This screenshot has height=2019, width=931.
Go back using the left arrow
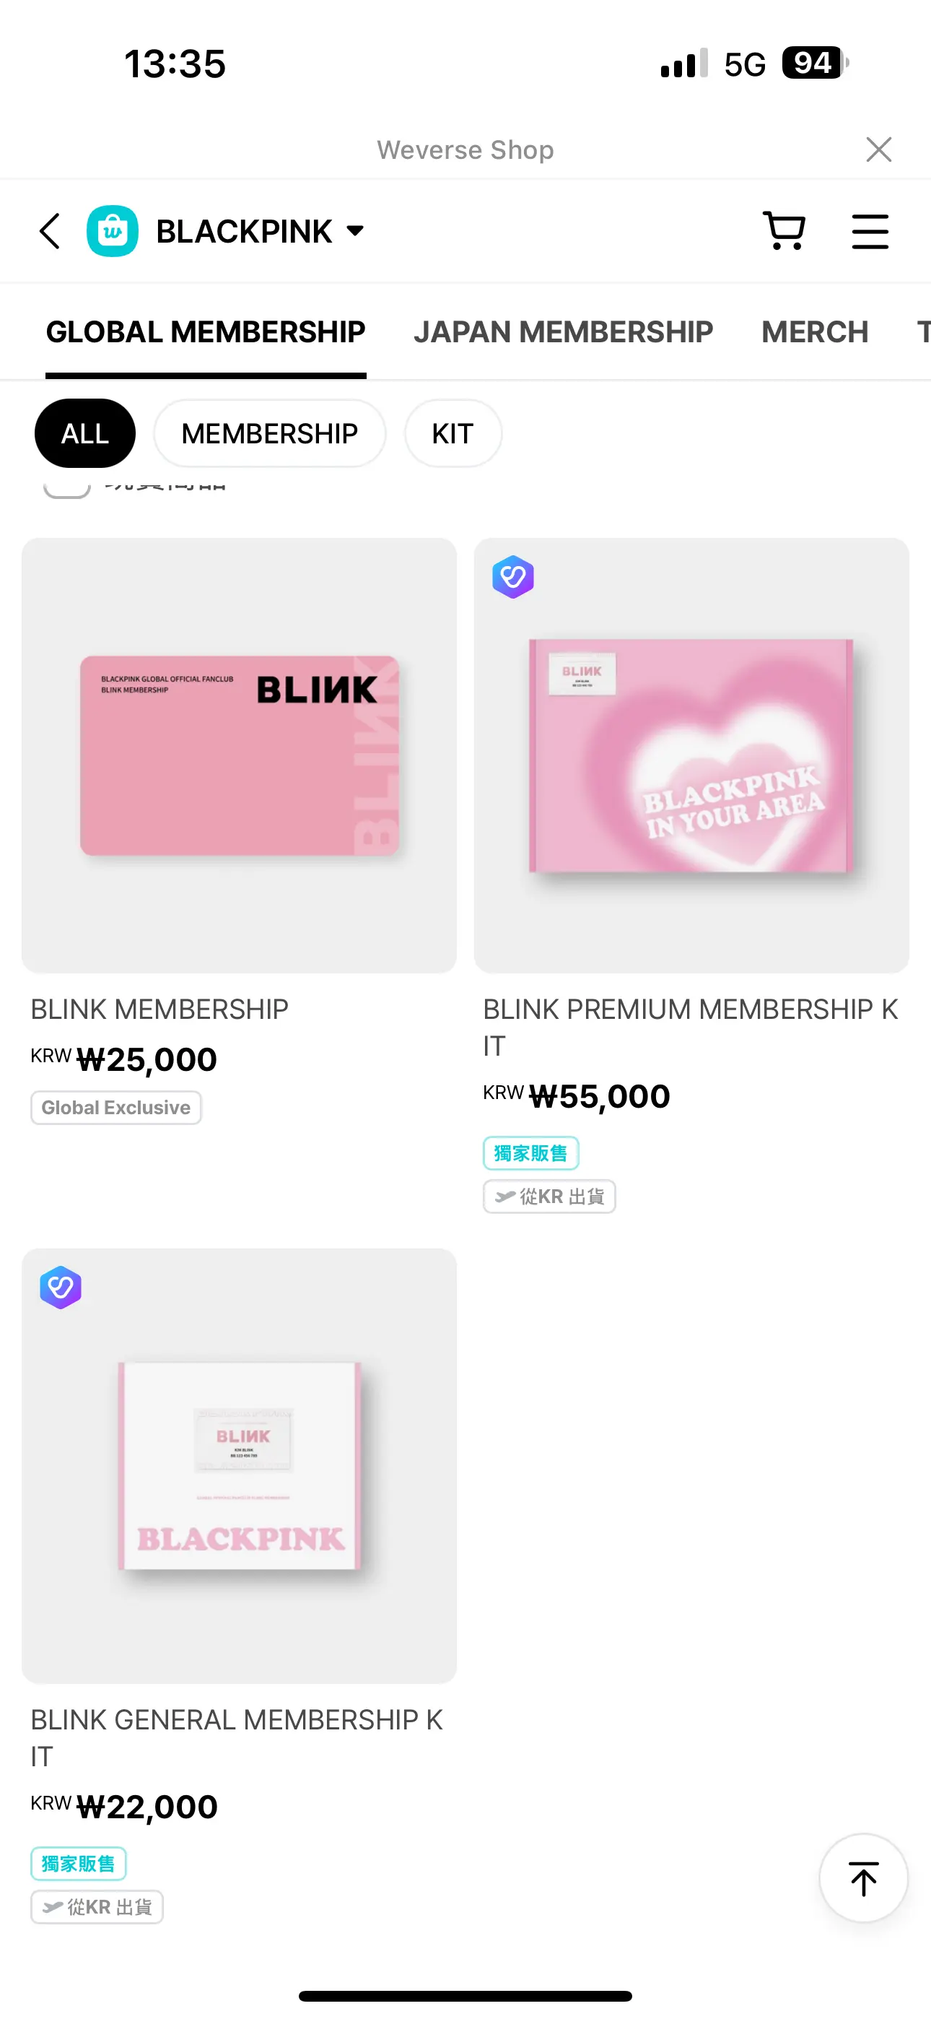[x=49, y=231]
